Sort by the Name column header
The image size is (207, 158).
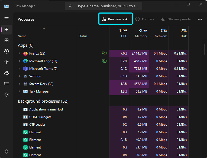coord(45,33)
